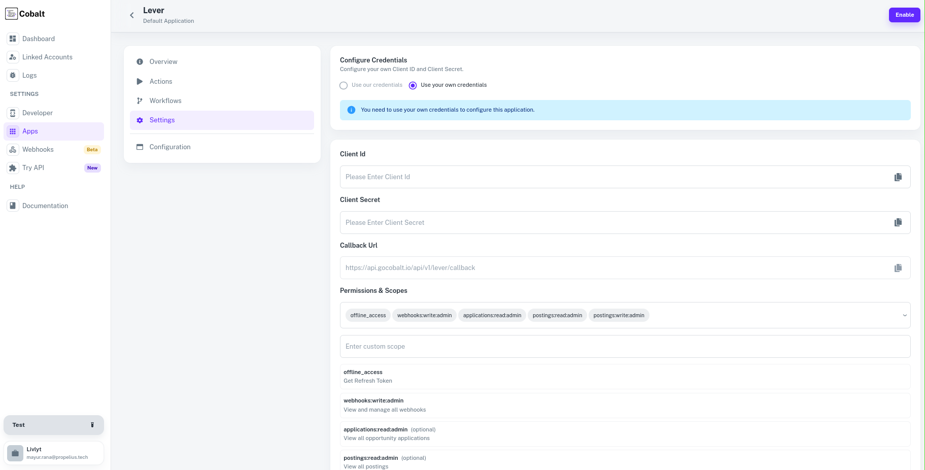The width and height of the screenshot is (925, 470).
Task: Open the Try API page
Action: 33,167
